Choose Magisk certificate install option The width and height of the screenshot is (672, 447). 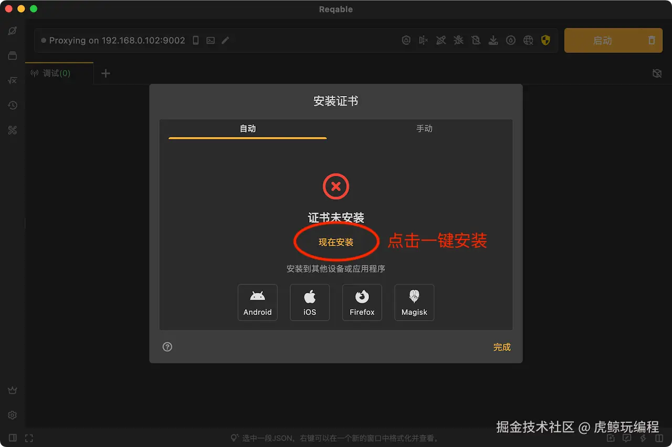[x=414, y=302]
